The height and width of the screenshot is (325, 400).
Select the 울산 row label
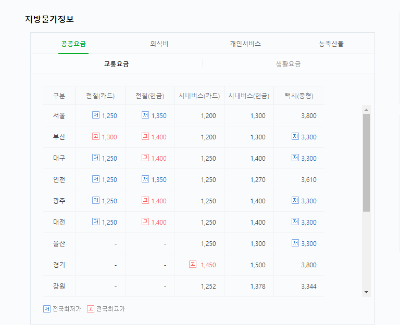pos(59,243)
